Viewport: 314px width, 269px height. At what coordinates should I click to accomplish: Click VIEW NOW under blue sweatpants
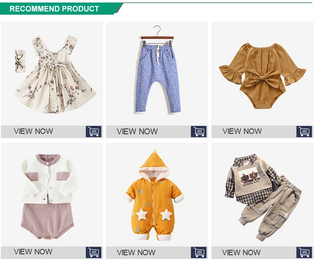tap(137, 131)
